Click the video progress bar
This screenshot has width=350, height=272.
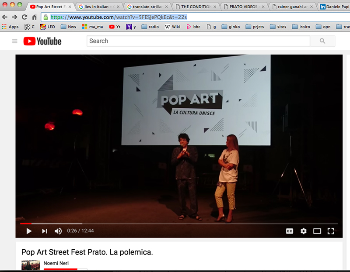[x=175, y=223]
